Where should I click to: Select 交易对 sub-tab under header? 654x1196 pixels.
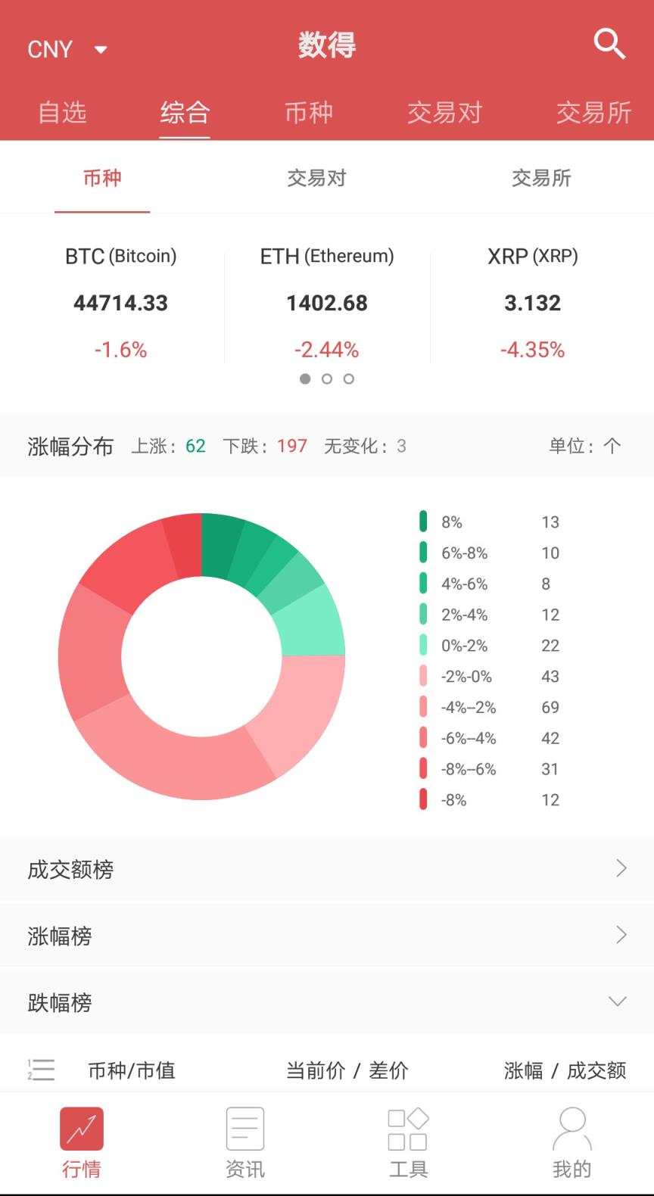coord(316,178)
